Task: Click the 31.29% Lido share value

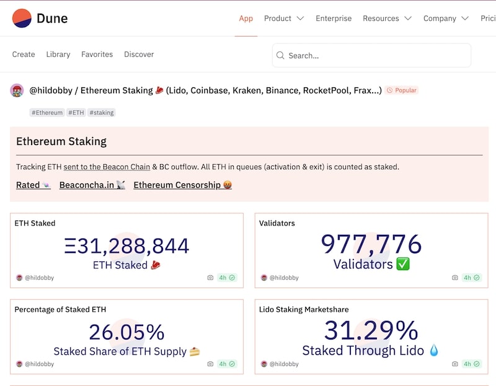Action: pos(371,330)
